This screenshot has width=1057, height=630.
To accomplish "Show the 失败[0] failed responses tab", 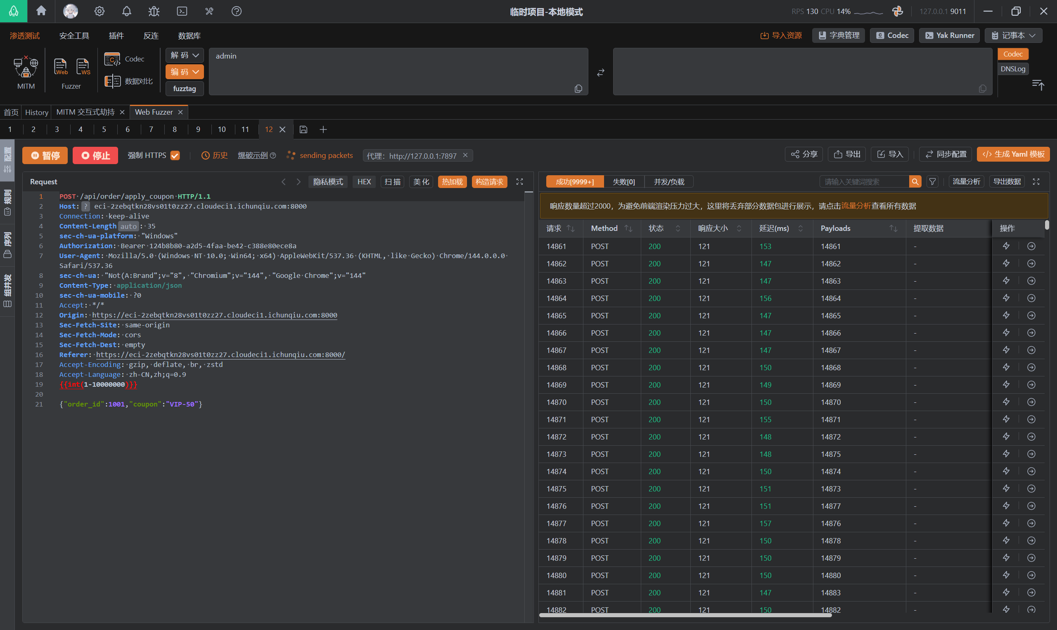I will (x=623, y=182).
